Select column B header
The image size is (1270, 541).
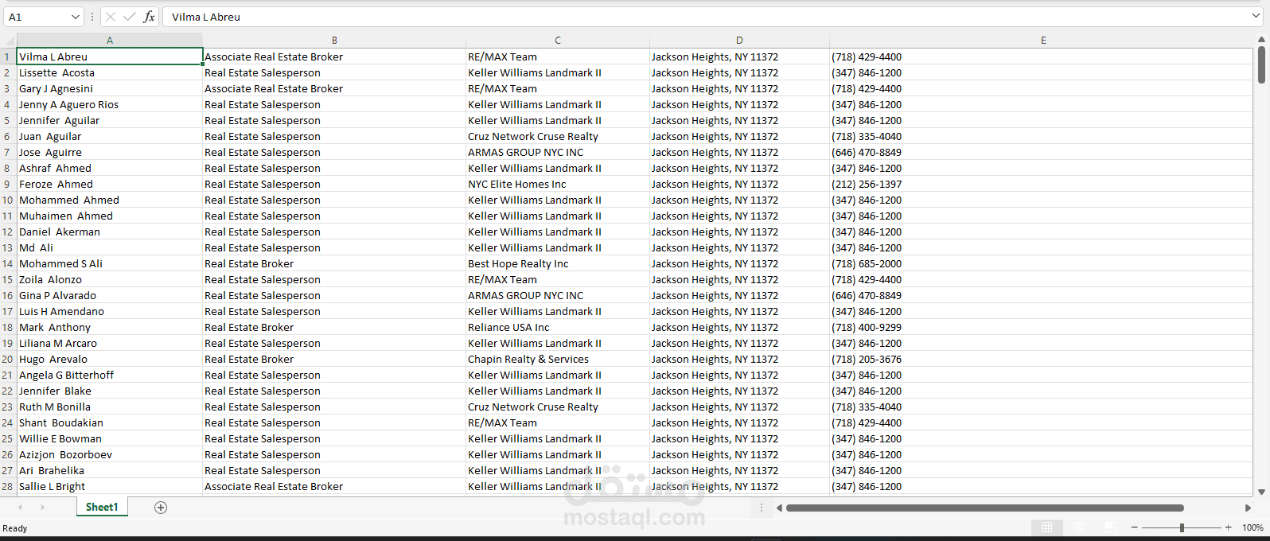pyautogui.click(x=334, y=41)
